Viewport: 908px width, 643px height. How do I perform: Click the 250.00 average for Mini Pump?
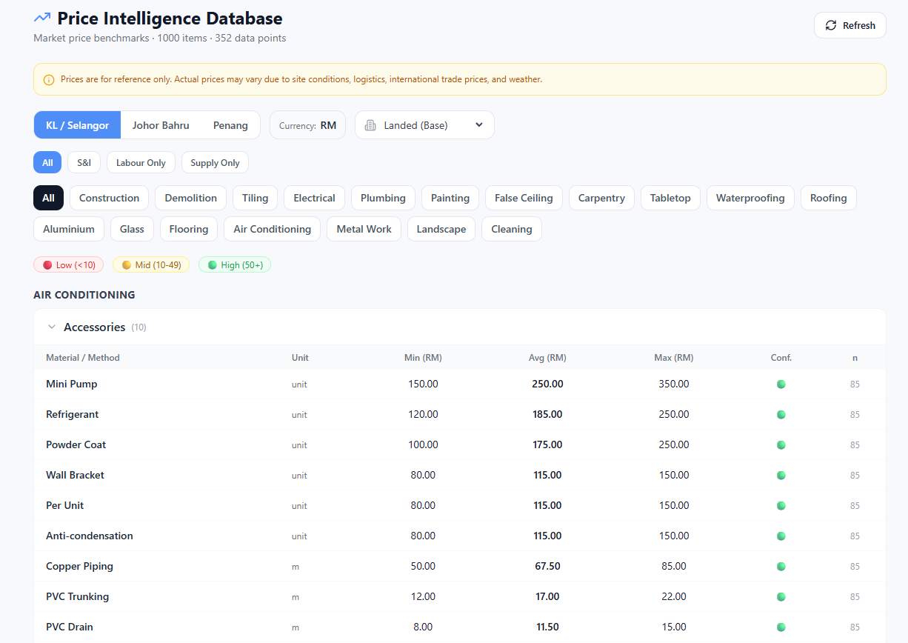547,384
